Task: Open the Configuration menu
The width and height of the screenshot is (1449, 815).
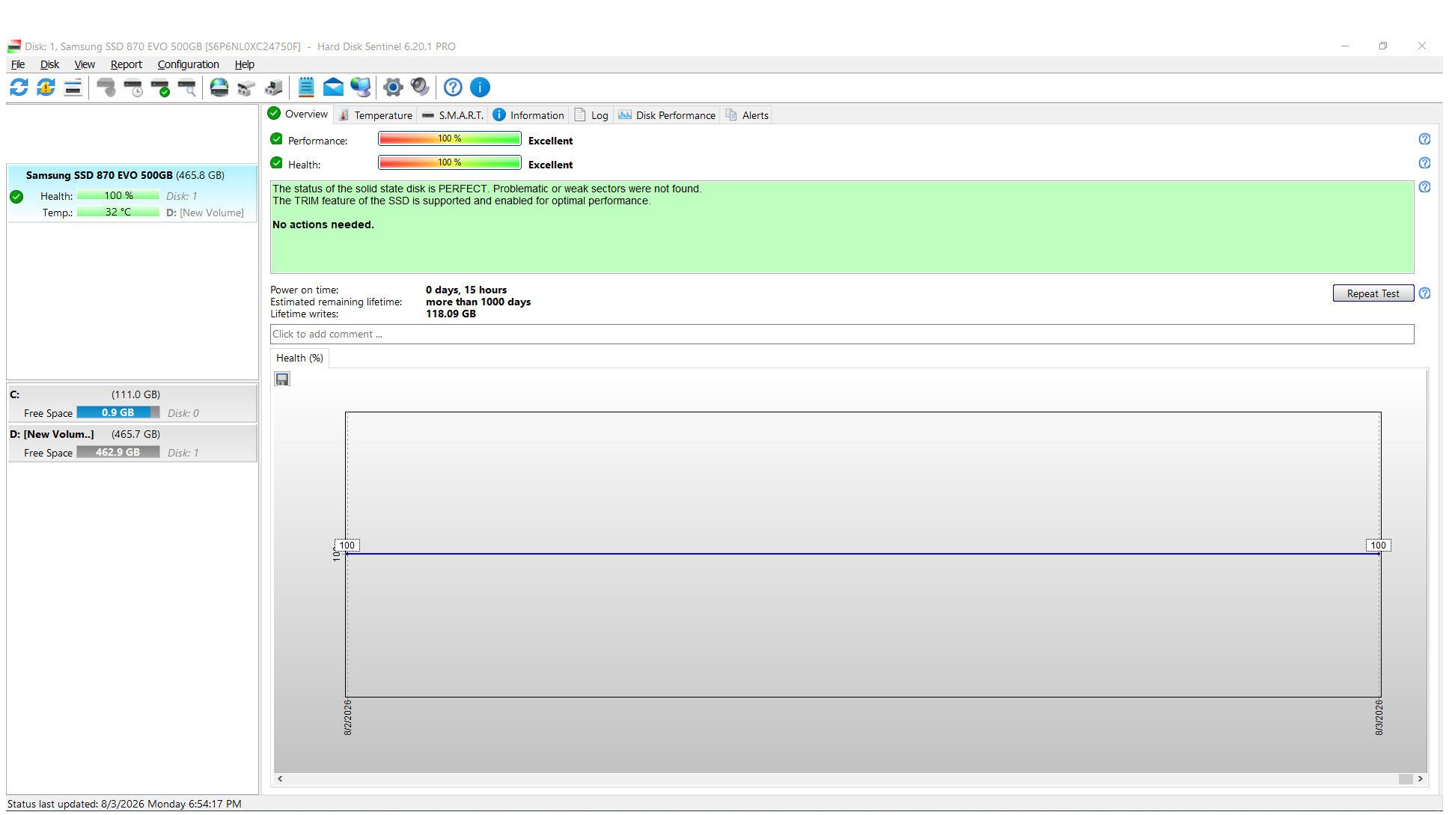Action: (x=188, y=64)
